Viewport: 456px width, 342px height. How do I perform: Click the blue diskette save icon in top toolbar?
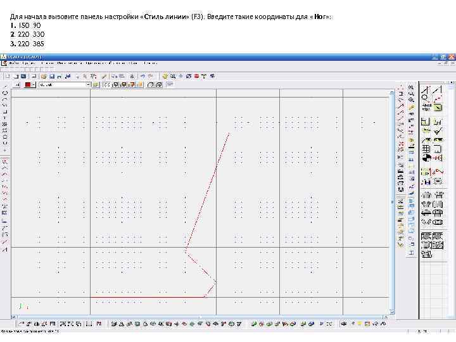tap(52, 77)
